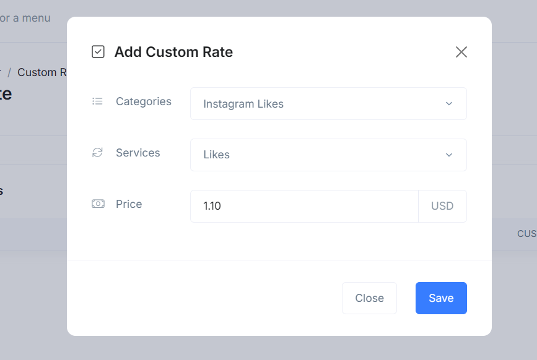This screenshot has height=360, width=537.
Task: Click the Services label
Action: pyautogui.click(x=138, y=153)
